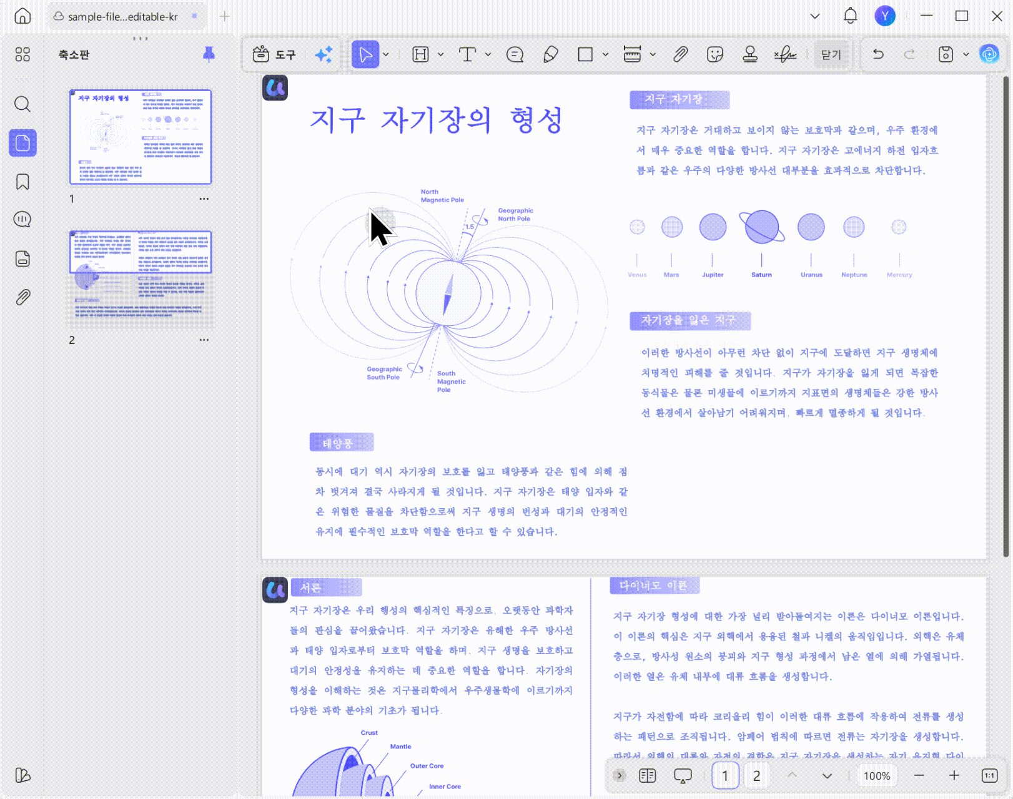Screen dimensions: 1013x799
Task: Select the Text box tool
Action: click(467, 55)
